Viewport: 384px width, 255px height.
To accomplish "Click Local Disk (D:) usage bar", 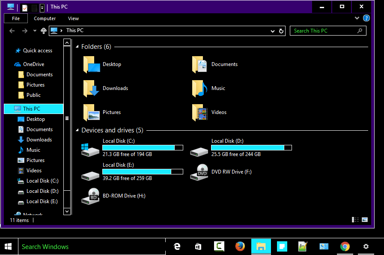I will tap(252, 147).
